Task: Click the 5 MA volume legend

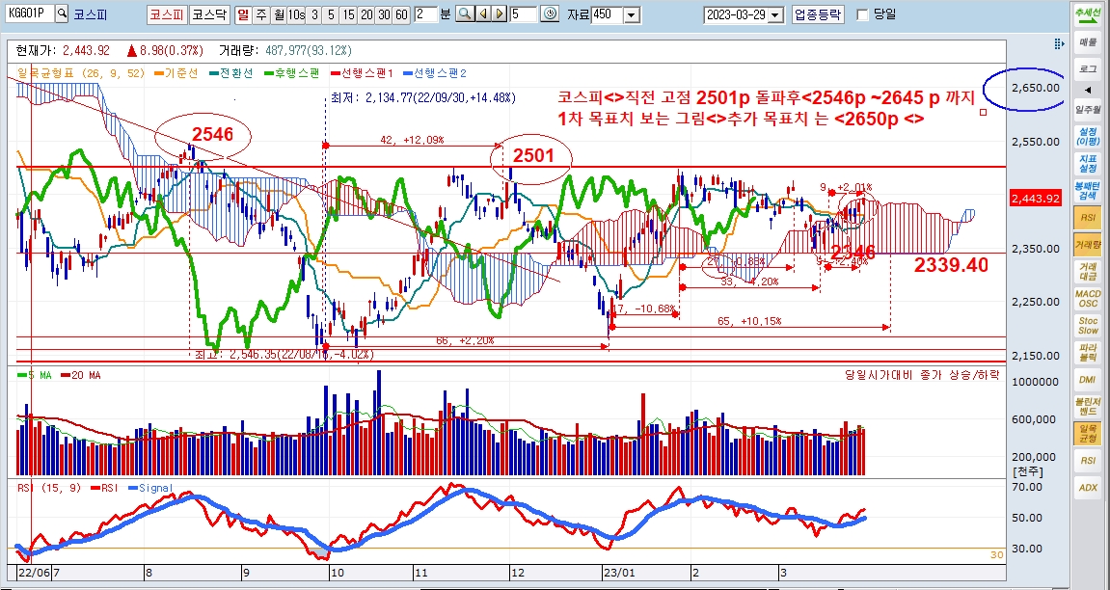Action: click(34, 375)
